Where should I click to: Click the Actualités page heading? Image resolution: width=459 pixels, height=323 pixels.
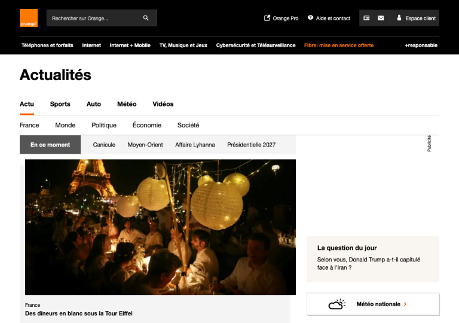pos(56,75)
